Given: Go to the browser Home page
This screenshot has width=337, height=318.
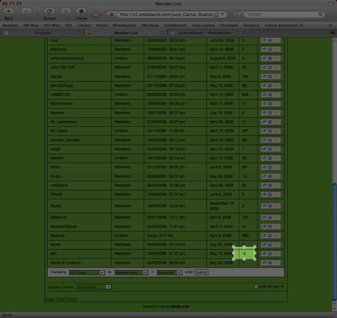Looking at the screenshot, I should click(x=81, y=11).
